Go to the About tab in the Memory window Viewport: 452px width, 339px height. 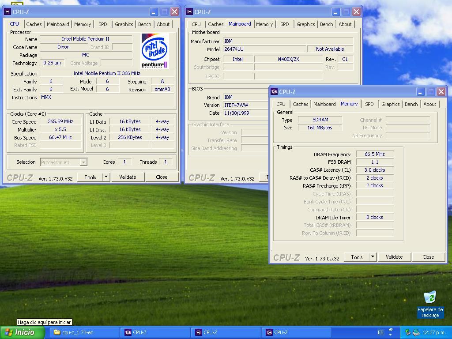[430, 104]
